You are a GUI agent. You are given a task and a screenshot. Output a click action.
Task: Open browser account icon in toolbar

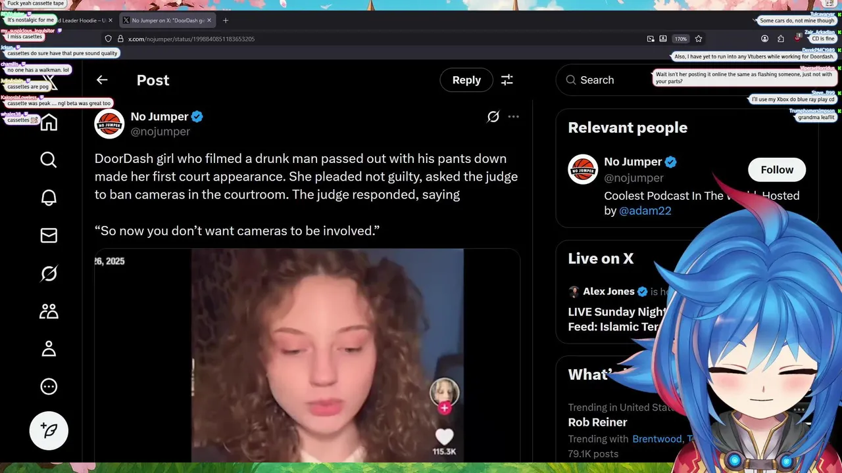764,39
